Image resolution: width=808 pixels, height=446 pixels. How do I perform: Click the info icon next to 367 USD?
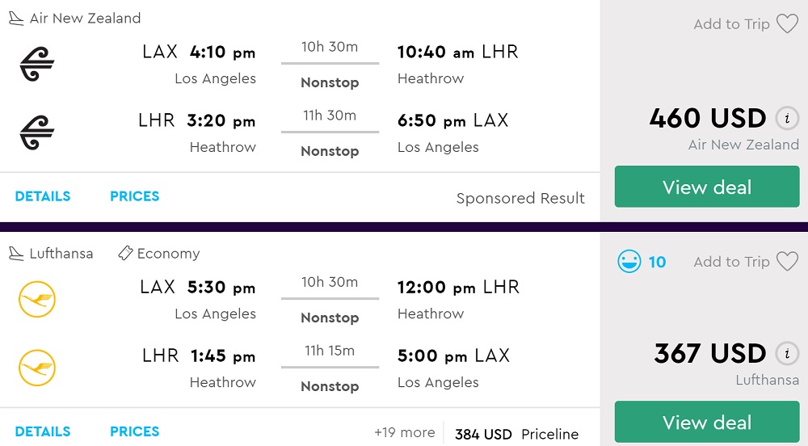[x=787, y=354]
